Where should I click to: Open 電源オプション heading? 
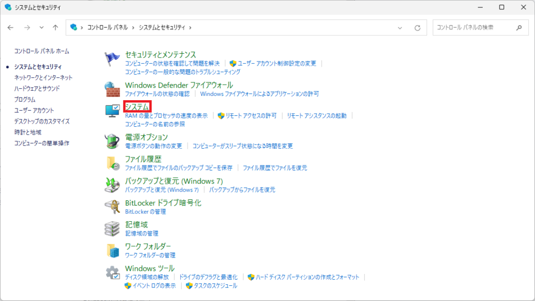coord(146,137)
